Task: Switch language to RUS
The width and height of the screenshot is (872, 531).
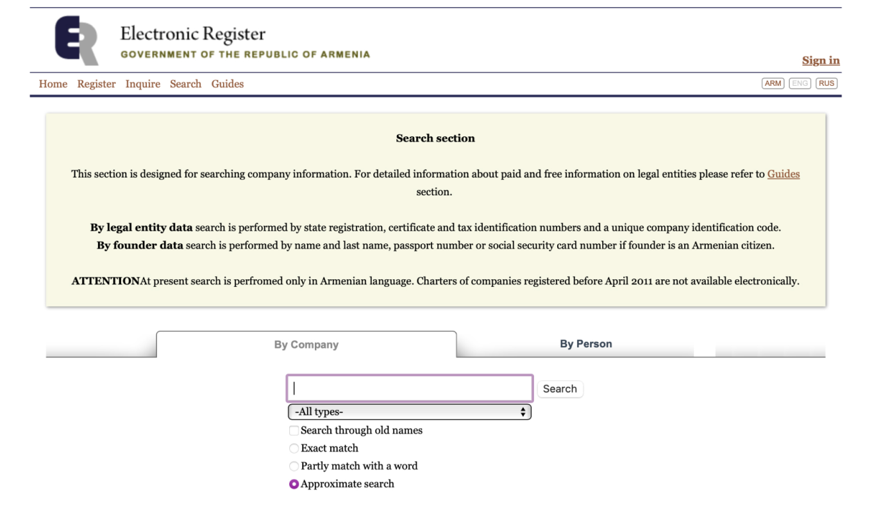Action: [x=826, y=83]
